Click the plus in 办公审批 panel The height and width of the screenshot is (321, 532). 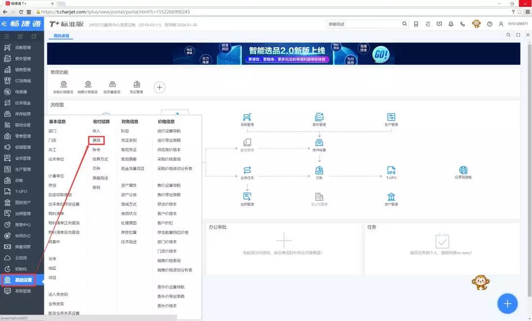284,241
